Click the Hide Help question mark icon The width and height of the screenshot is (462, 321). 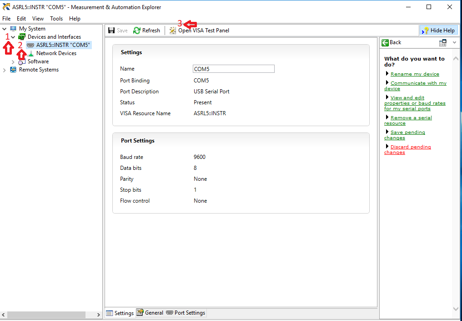(425, 31)
